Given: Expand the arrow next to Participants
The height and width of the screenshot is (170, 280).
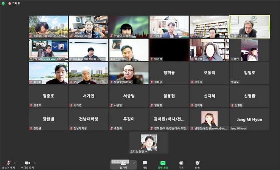Looking at the screenshot, I should 134,162.
